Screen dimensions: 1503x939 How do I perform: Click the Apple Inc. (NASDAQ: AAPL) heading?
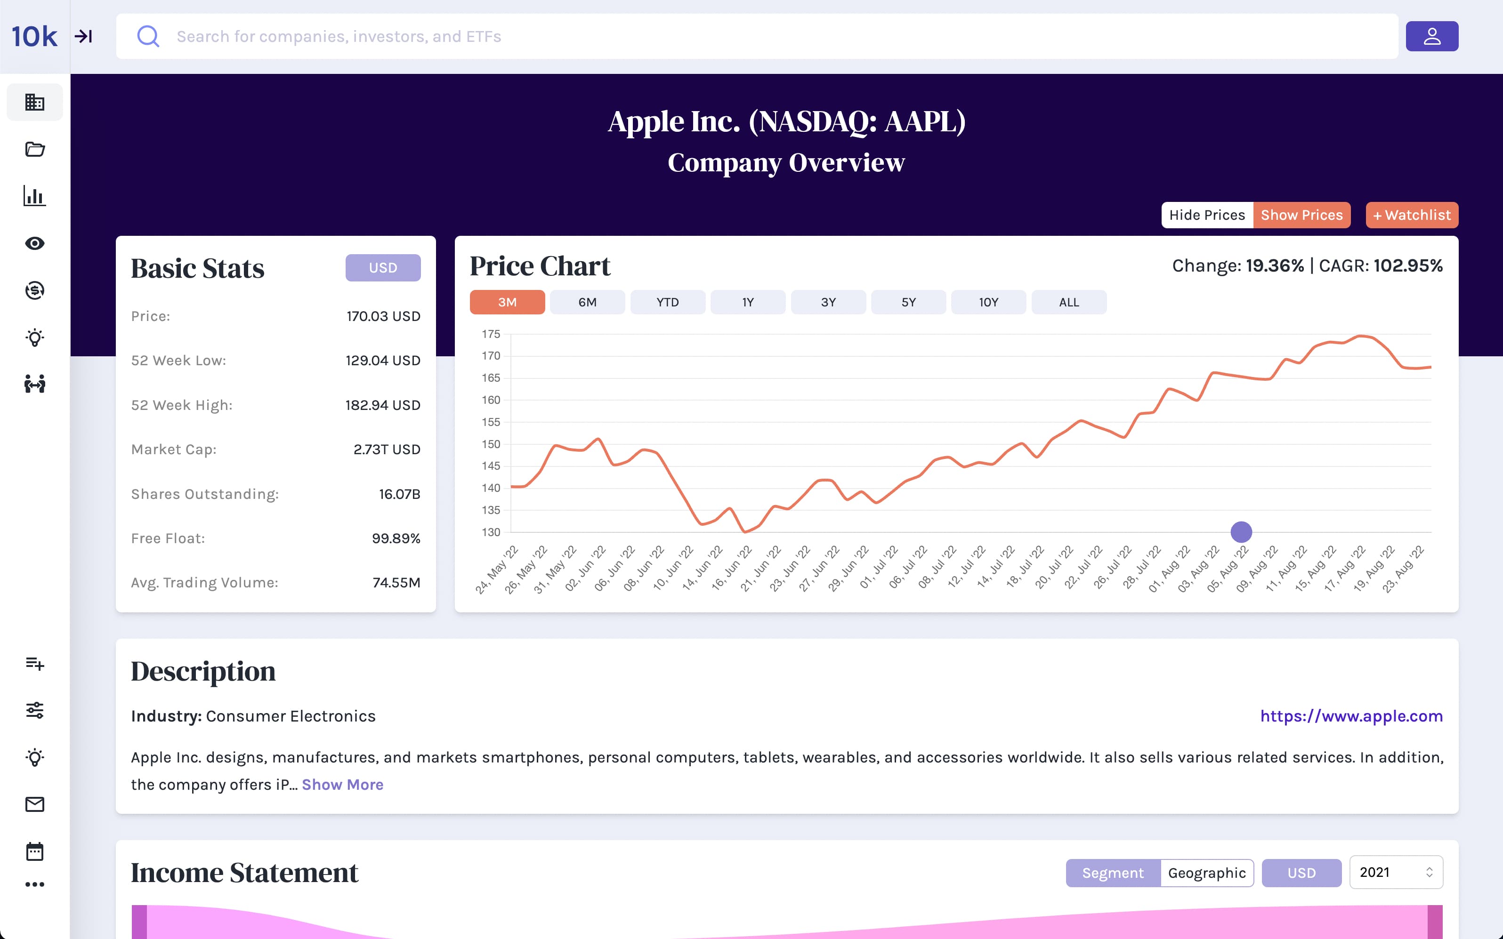click(x=786, y=121)
